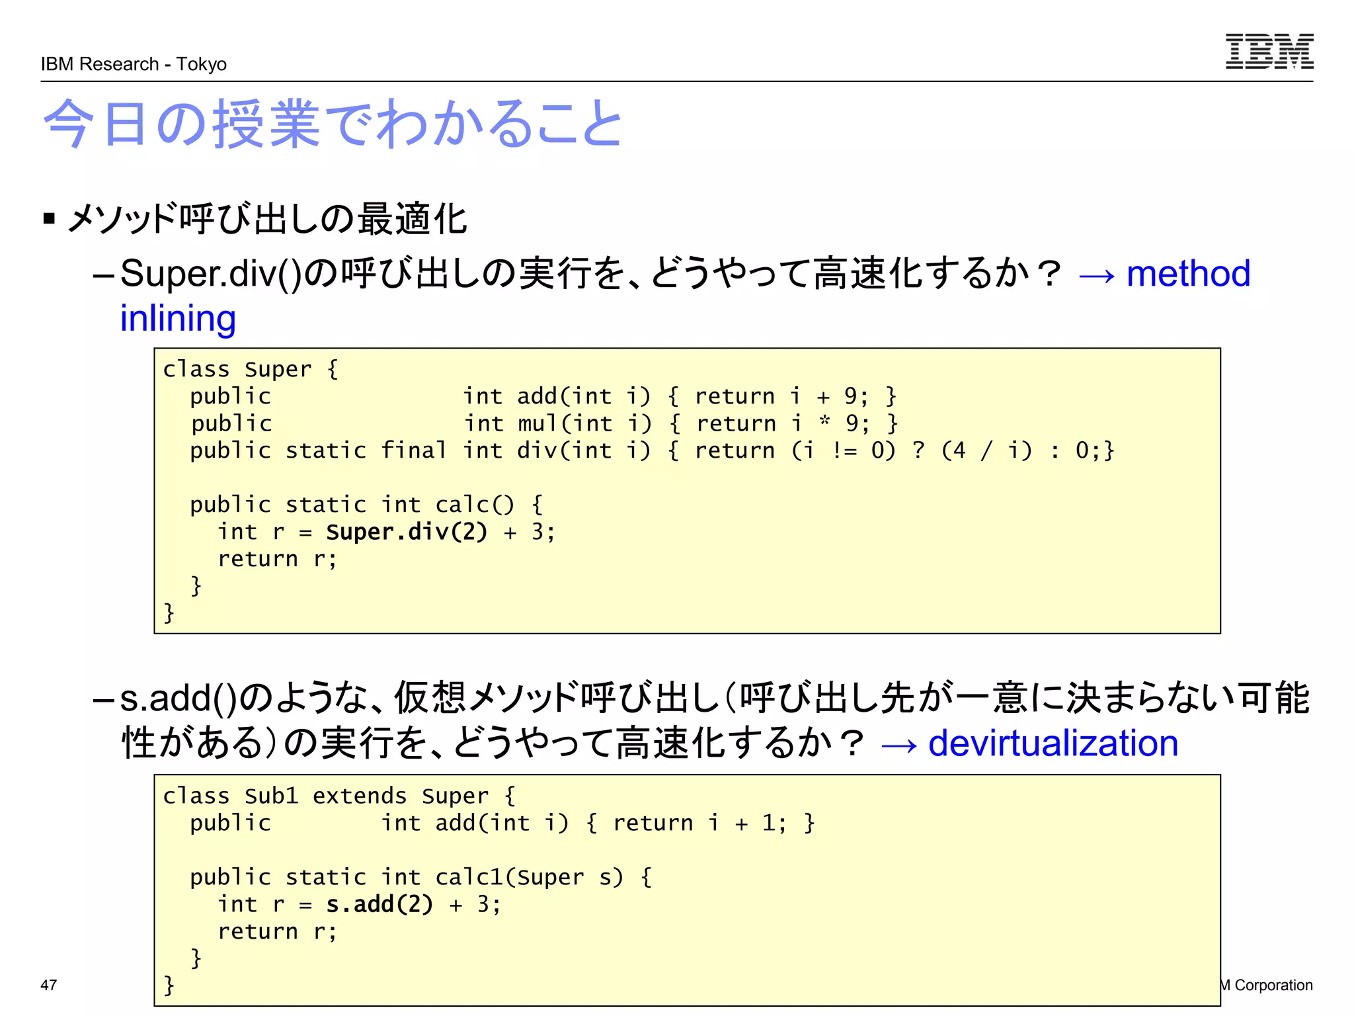Click the bold 'Super.div(2)' expression
This screenshot has width=1354, height=1016.
point(407,532)
